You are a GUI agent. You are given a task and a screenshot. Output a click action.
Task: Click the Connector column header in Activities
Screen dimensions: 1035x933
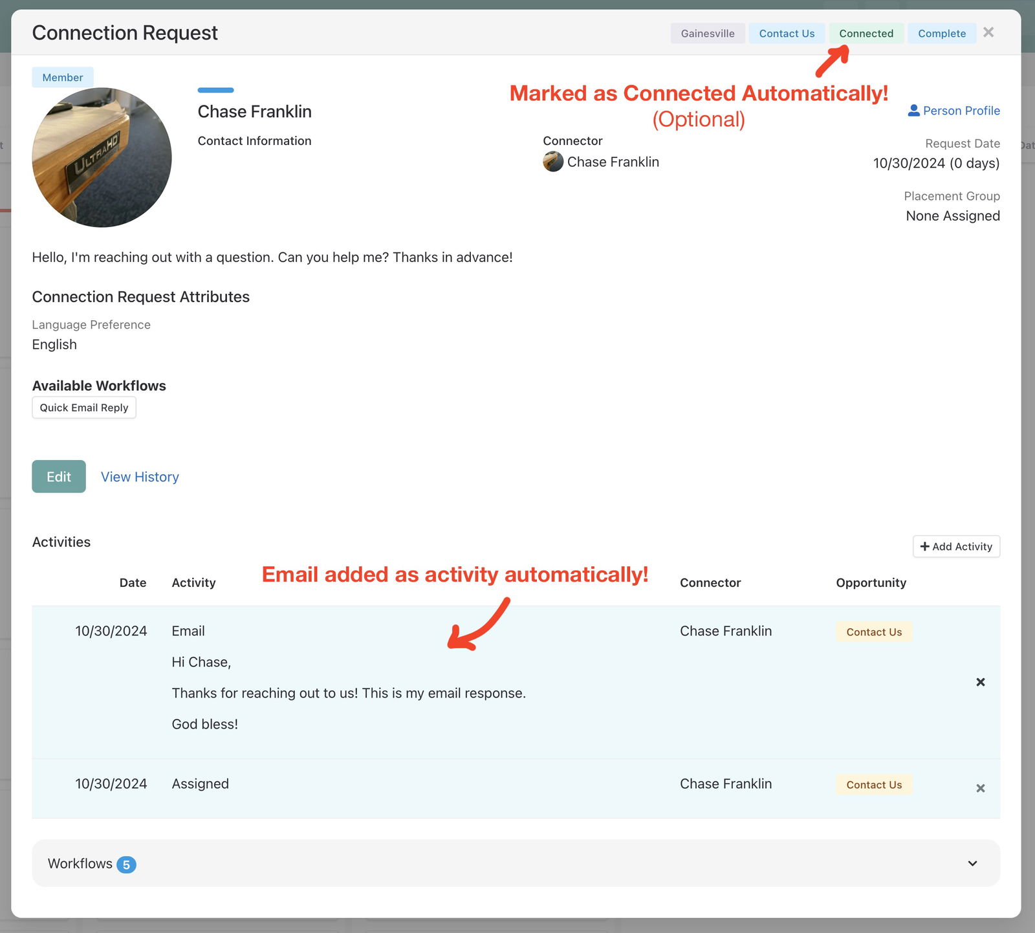(x=710, y=583)
